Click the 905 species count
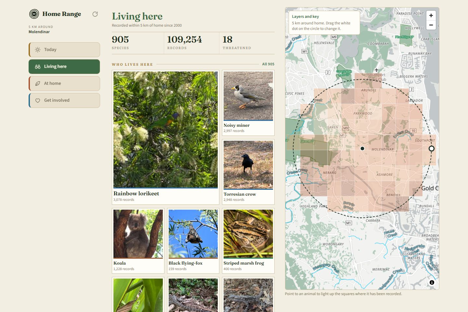 (120, 40)
